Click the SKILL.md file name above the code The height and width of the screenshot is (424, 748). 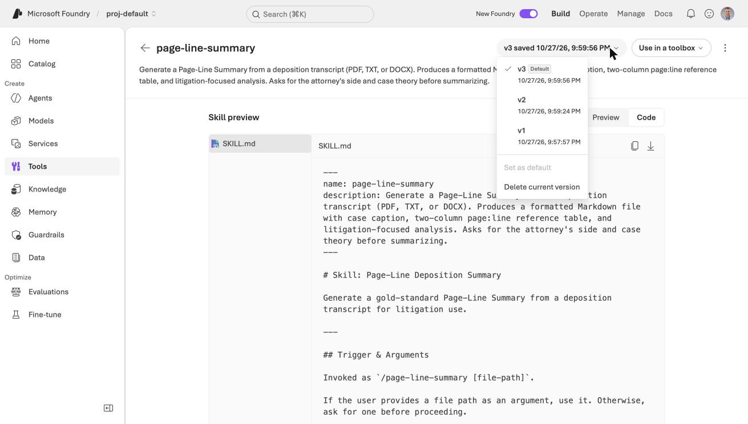[335, 146]
